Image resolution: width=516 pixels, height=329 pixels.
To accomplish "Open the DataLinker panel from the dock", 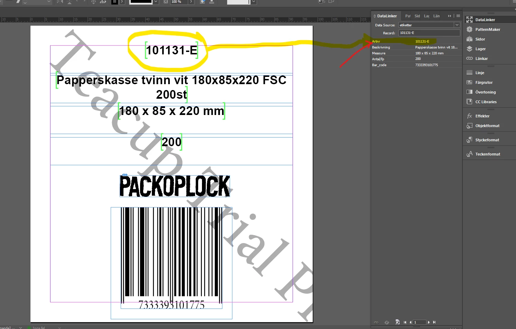I will pos(485,20).
